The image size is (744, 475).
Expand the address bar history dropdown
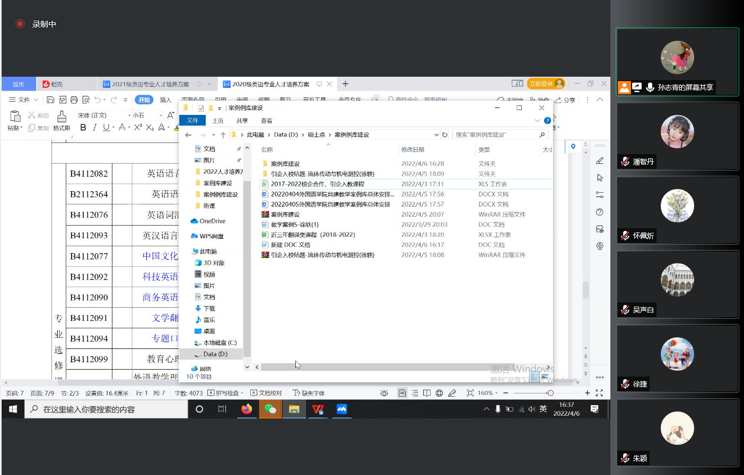pos(436,135)
